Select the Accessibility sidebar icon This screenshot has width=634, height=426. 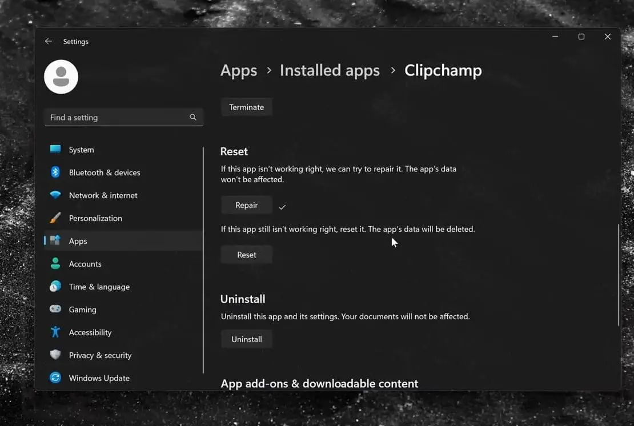(x=57, y=332)
